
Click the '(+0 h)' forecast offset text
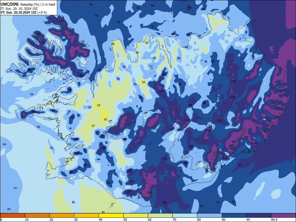point(42,12)
